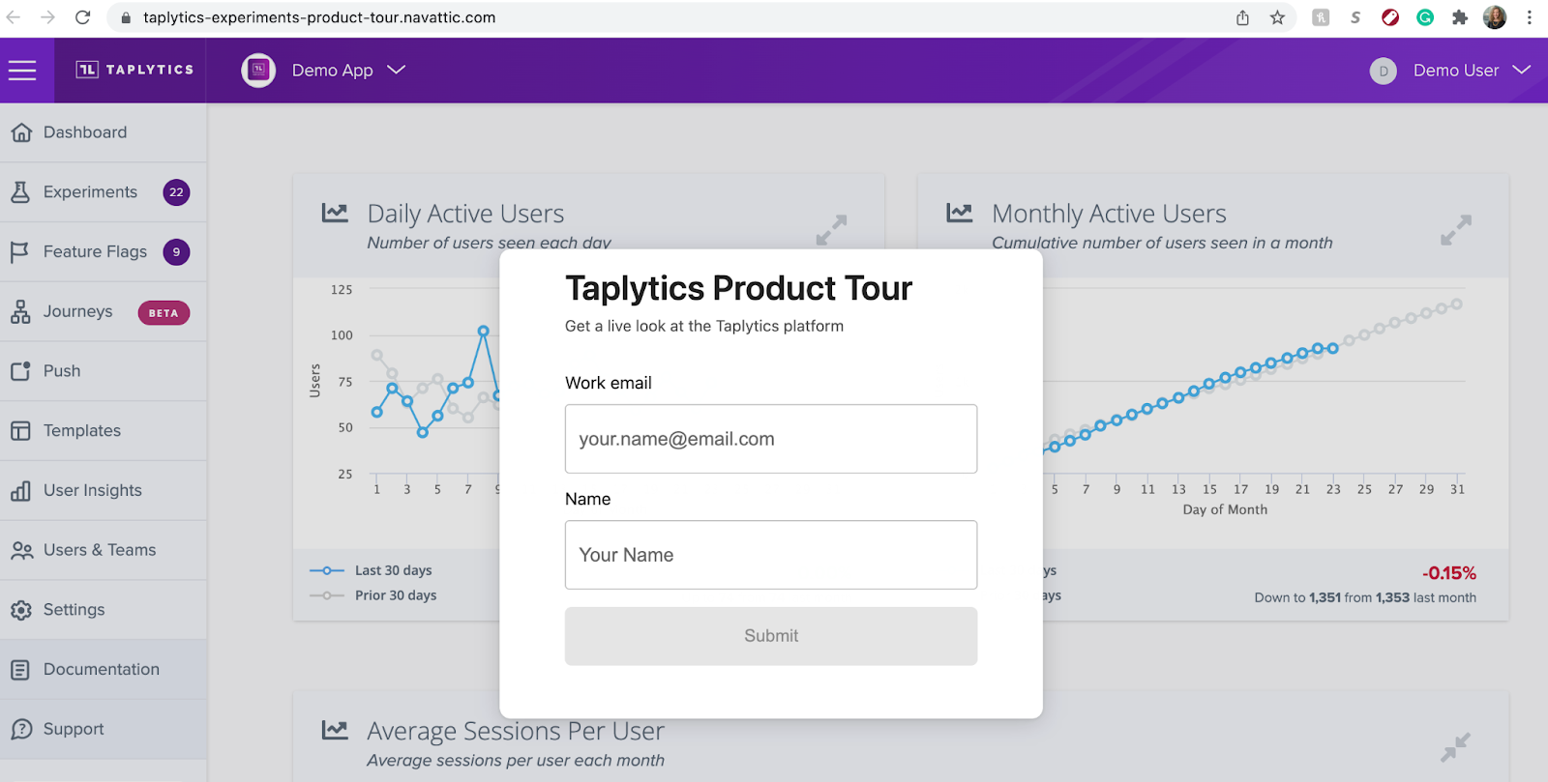1548x782 pixels.
Task: Click the Experiments flask icon
Action: [x=20, y=192]
